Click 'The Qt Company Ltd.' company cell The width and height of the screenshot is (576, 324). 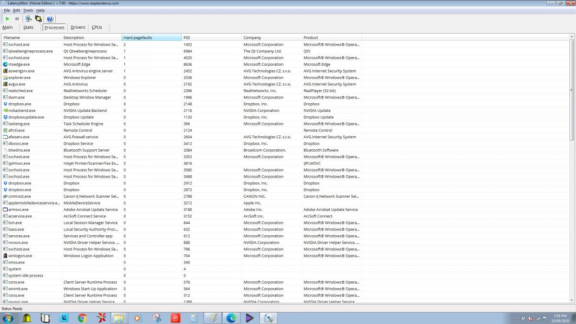tap(263, 51)
